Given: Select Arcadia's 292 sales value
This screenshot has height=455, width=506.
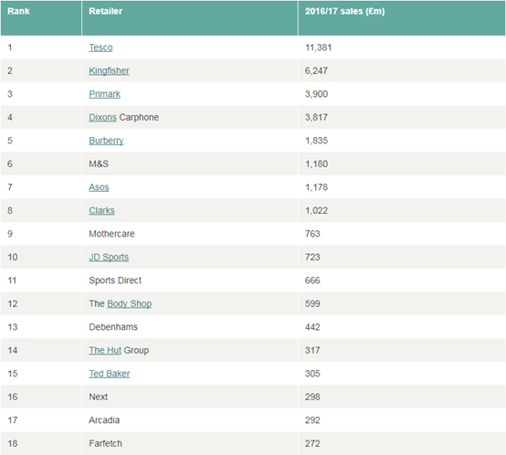Looking at the screenshot, I should tap(312, 420).
